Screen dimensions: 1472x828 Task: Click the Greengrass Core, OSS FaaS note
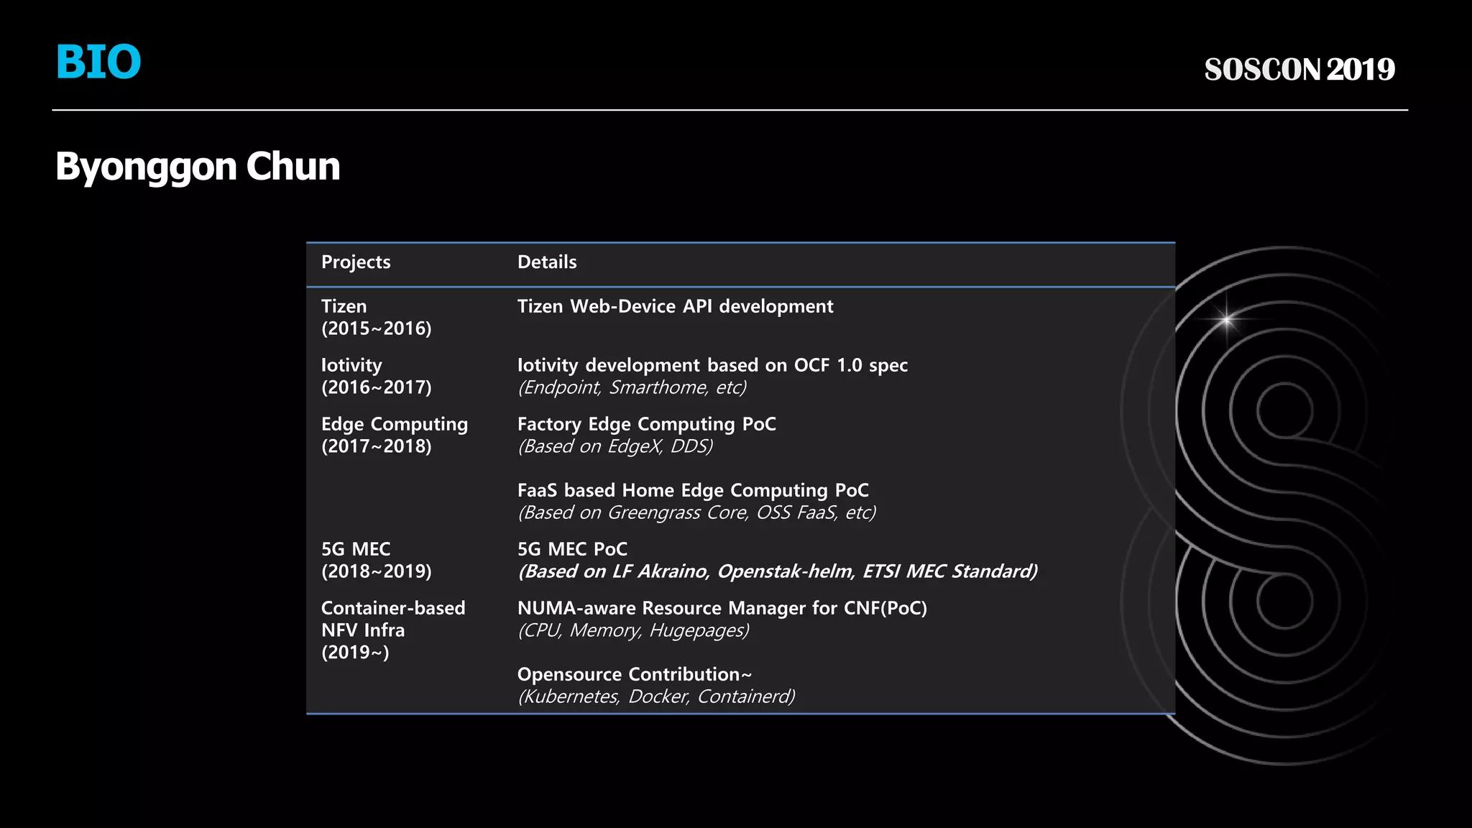coord(696,512)
